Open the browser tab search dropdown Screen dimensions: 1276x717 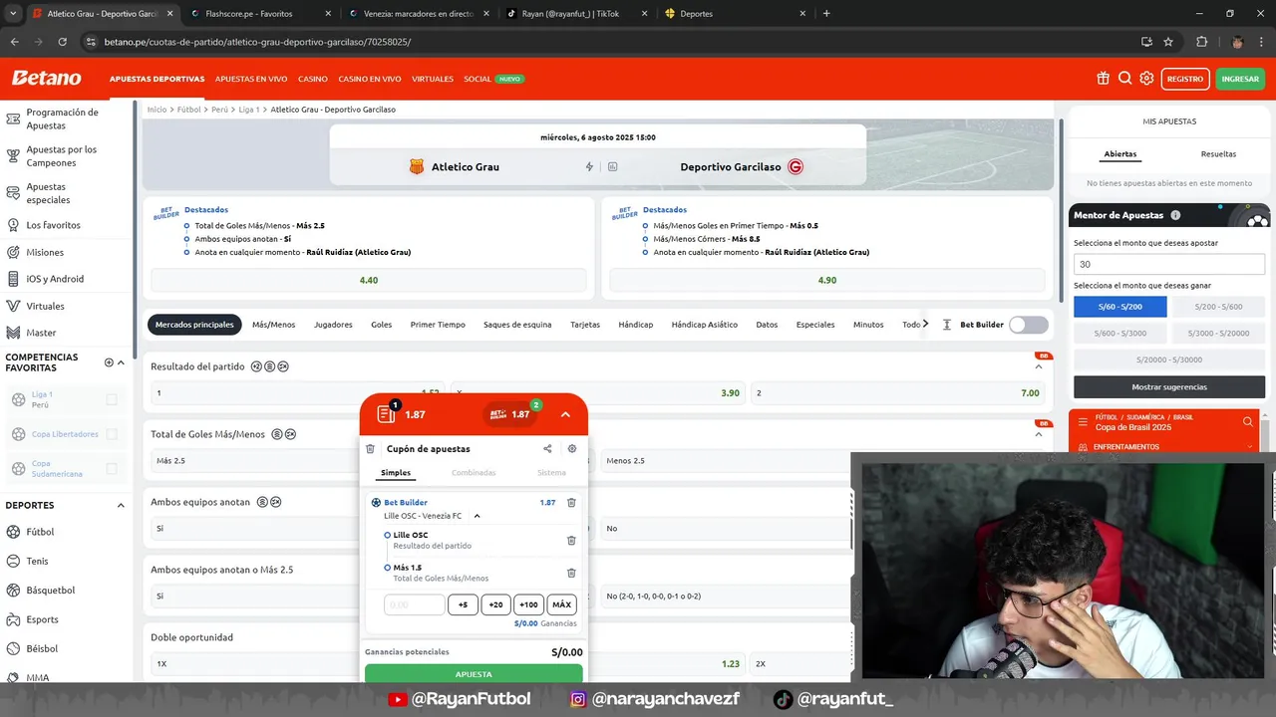[13, 14]
